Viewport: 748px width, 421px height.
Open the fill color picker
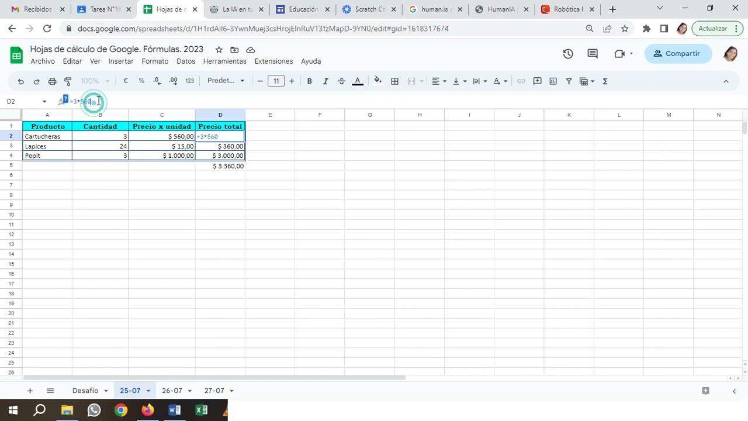(378, 81)
